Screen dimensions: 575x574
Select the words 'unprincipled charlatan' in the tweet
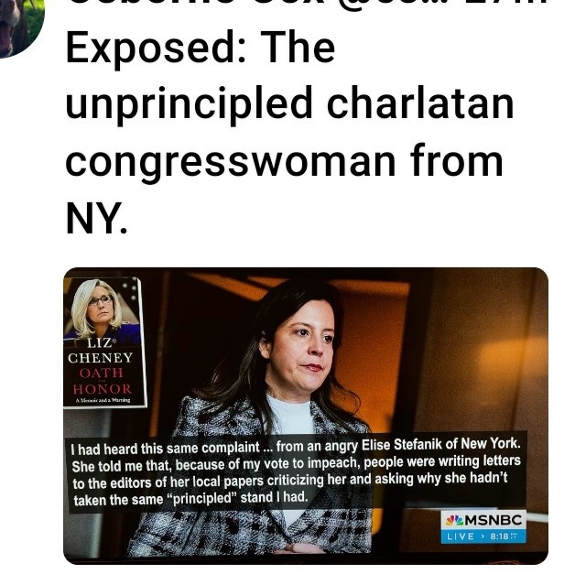[289, 104]
